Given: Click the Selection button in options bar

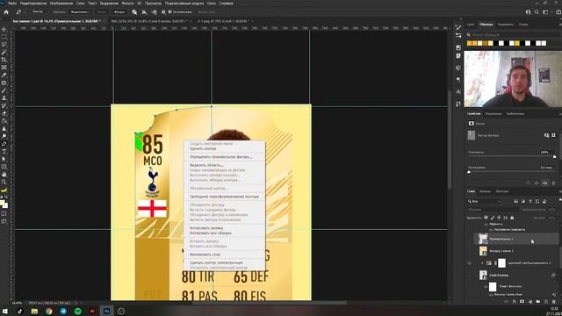Looking at the screenshot, I should pos(79,11).
